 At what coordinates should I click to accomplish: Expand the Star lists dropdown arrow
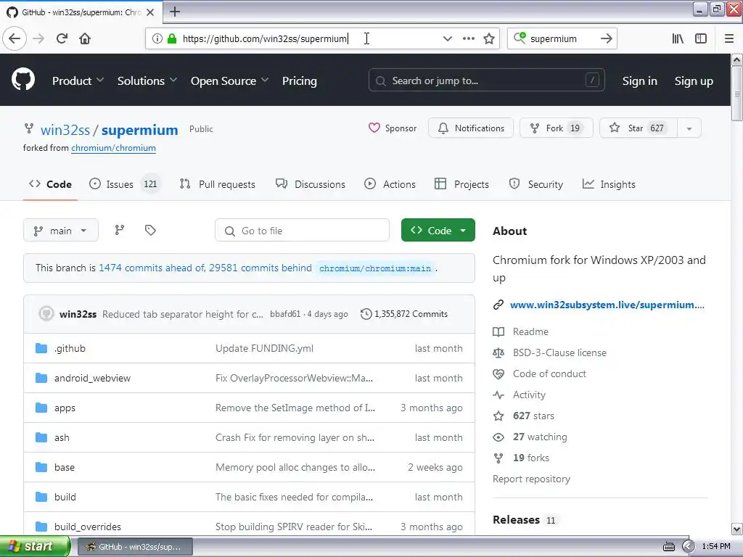(x=689, y=128)
